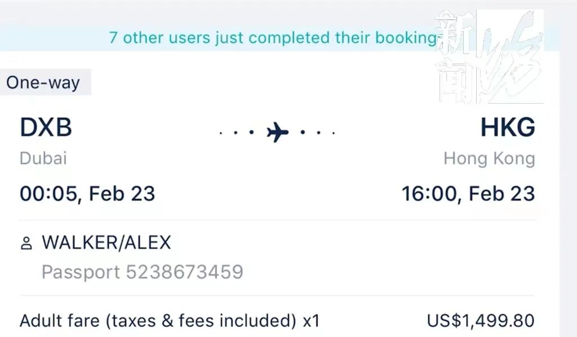577x337 pixels.
Task: Click the dots right of the airplane
Action: coord(318,133)
